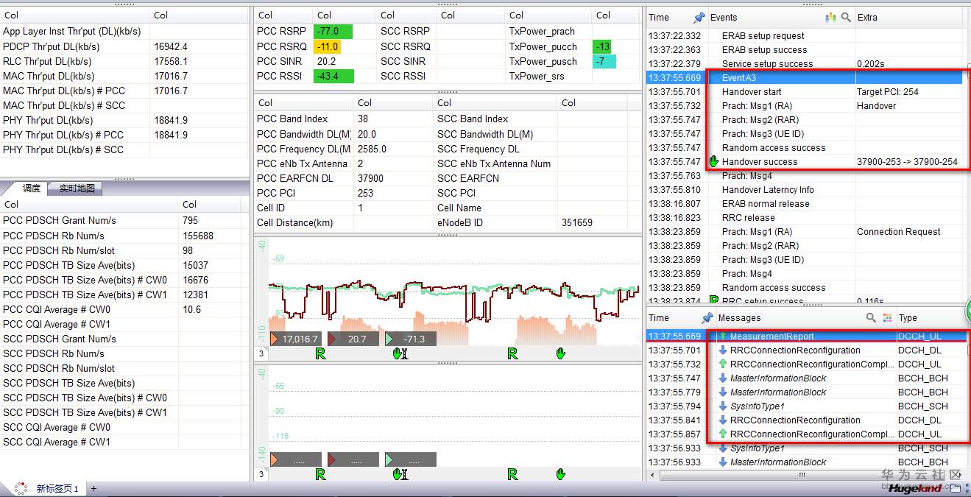Click the upper chart's page number 3 box

[x=261, y=354]
